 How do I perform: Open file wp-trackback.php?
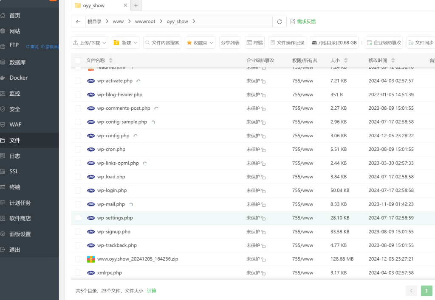(x=117, y=245)
